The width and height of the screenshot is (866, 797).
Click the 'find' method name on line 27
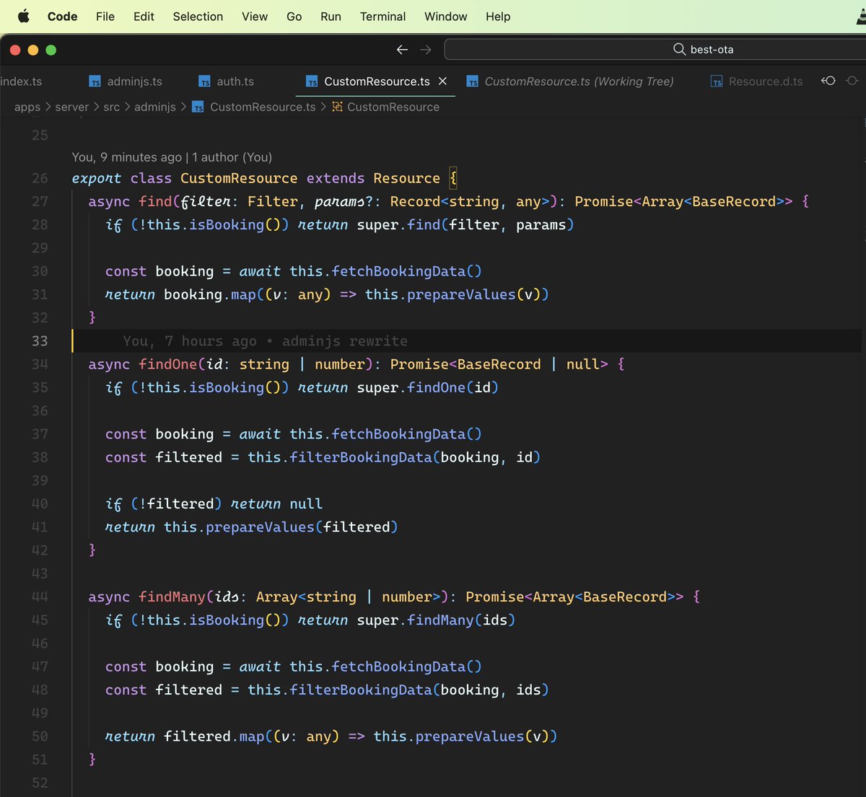(155, 201)
